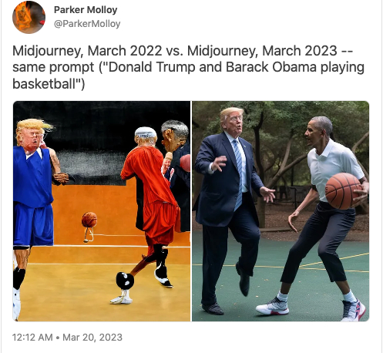Click the basketball in the right image
The width and height of the screenshot is (383, 353).
[x=343, y=191]
